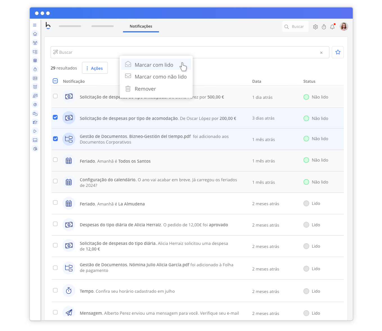This screenshot has width=382, height=331.
Task: Clear the search field with the X
Action: pos(321,52)
